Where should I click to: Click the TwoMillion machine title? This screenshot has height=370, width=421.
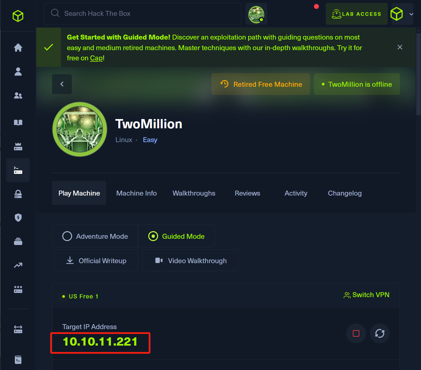coord(149,124)
